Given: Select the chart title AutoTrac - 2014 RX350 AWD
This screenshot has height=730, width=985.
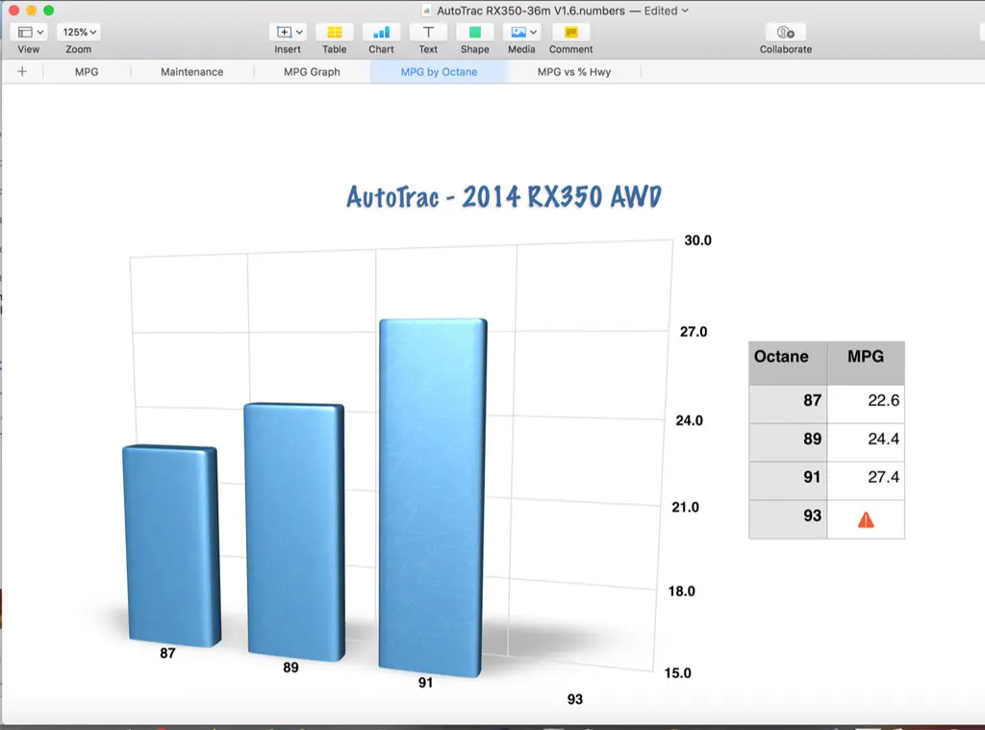Looking at the screenshot, I should pos(504,196).
